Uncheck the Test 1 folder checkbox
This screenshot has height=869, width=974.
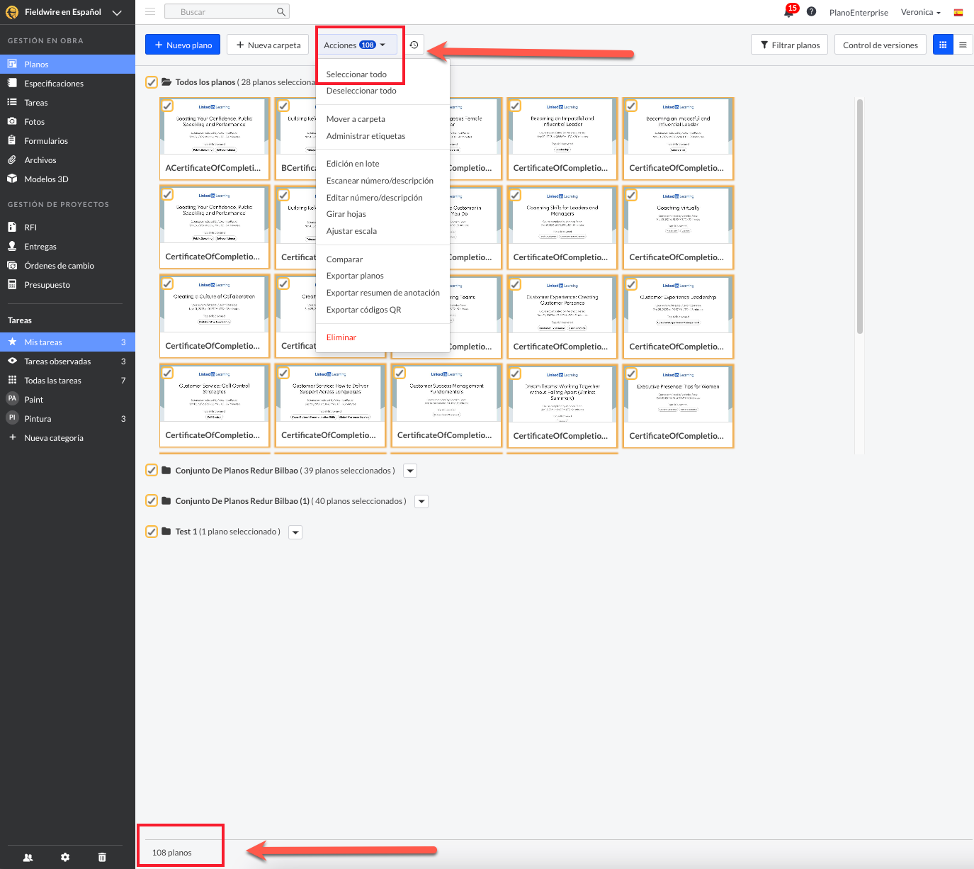(152, 531)
